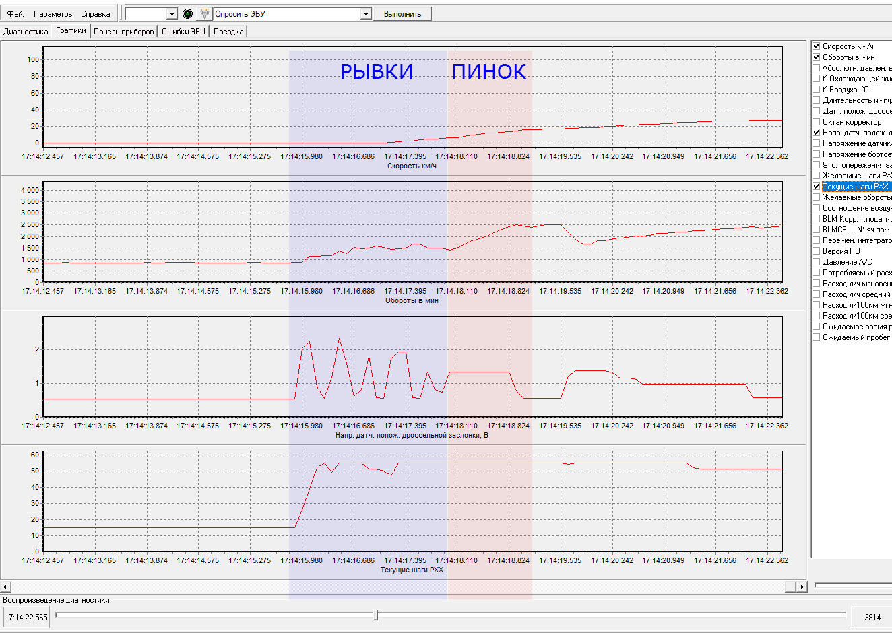Uncheck the Обороты в мин checkbox
The height and width of the screenshot is (633, 892).
[816, 57]
